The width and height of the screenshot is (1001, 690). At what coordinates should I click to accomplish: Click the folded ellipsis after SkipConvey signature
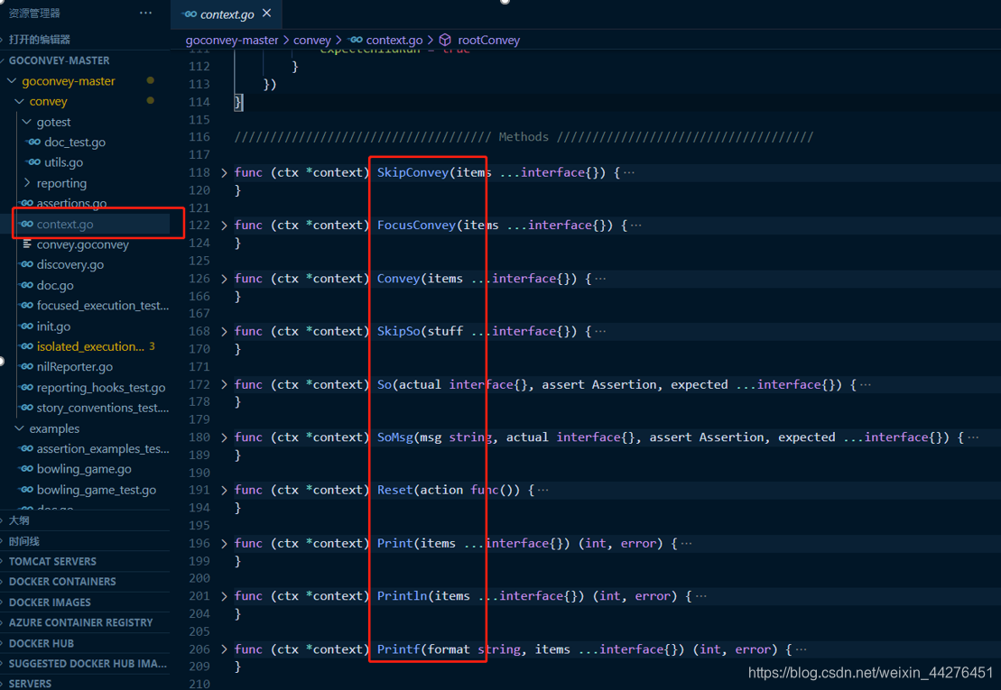pyautogui.click(x=629, y=173)
